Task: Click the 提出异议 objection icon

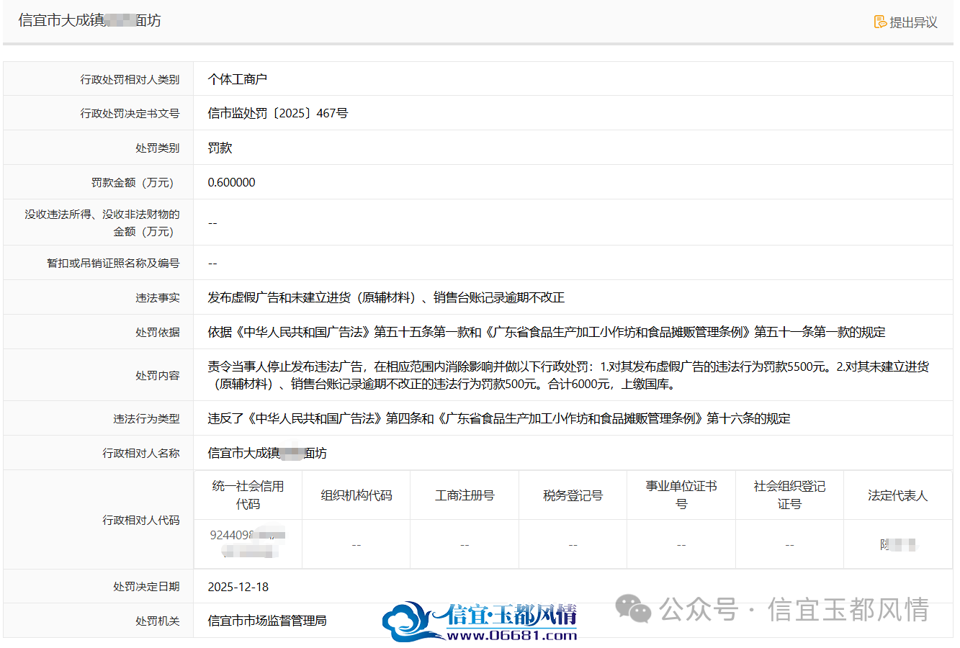Action: click(880, 22)
